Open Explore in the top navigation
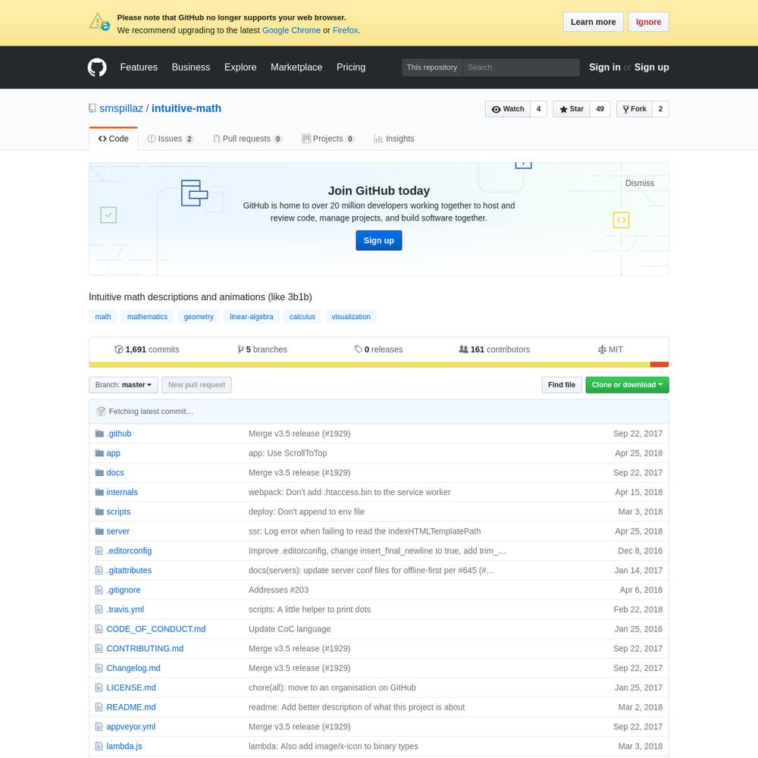758x758 pixels. pos(240,67)
